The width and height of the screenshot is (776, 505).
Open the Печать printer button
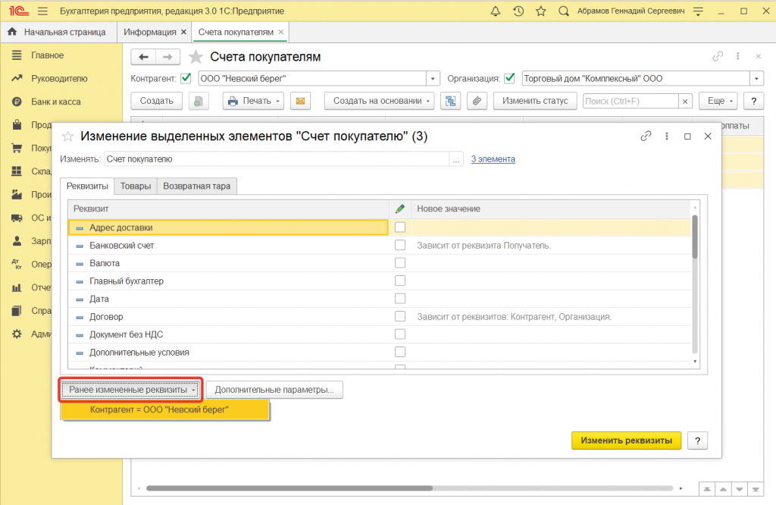[x=253, y=101]
